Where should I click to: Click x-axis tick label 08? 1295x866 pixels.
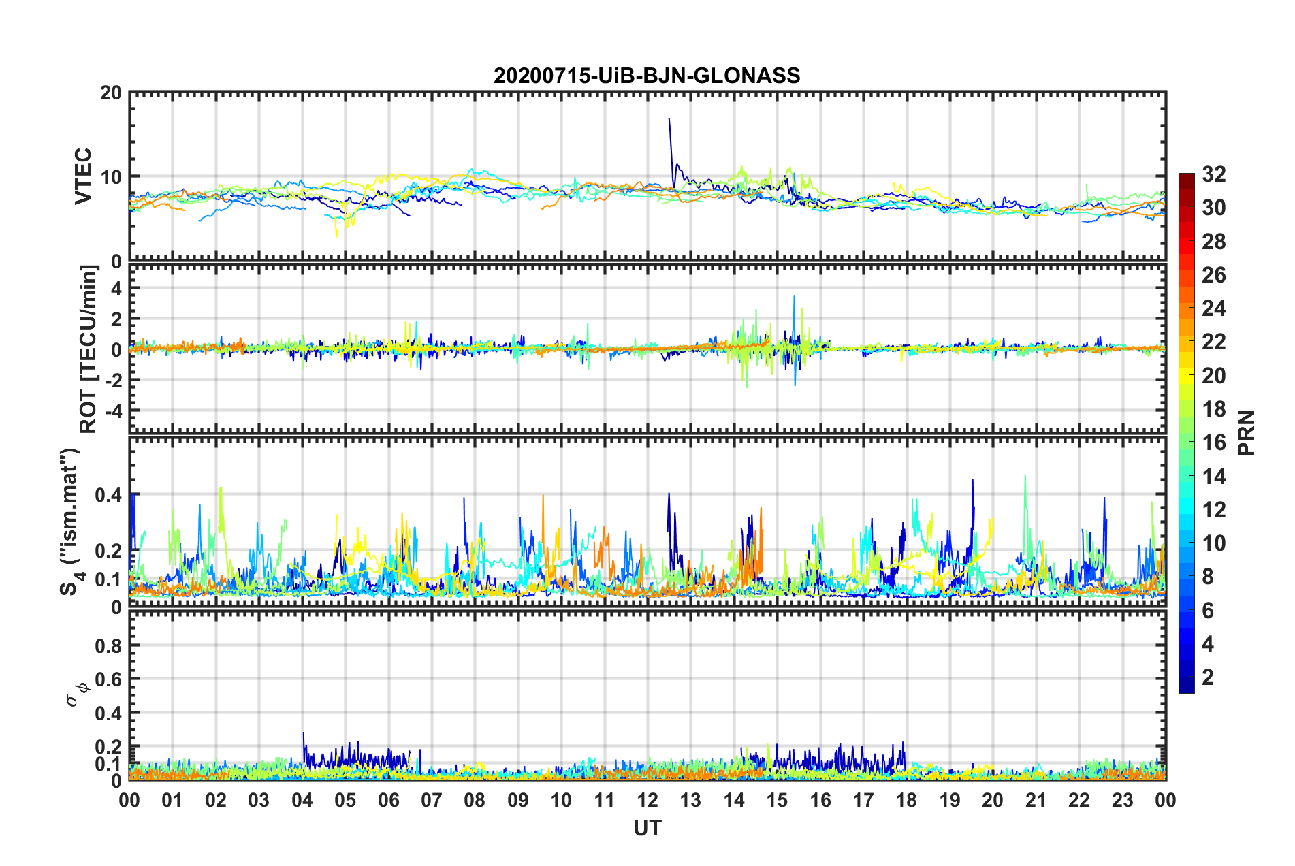(475, 800)
